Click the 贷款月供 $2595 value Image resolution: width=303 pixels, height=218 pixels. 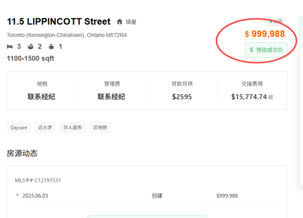point(182,97)
